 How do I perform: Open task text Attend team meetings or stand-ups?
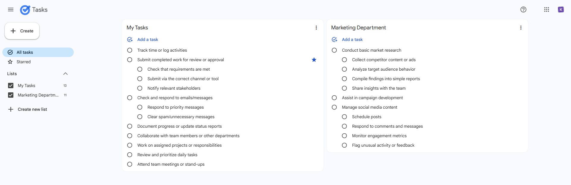[x=171, y=164]
